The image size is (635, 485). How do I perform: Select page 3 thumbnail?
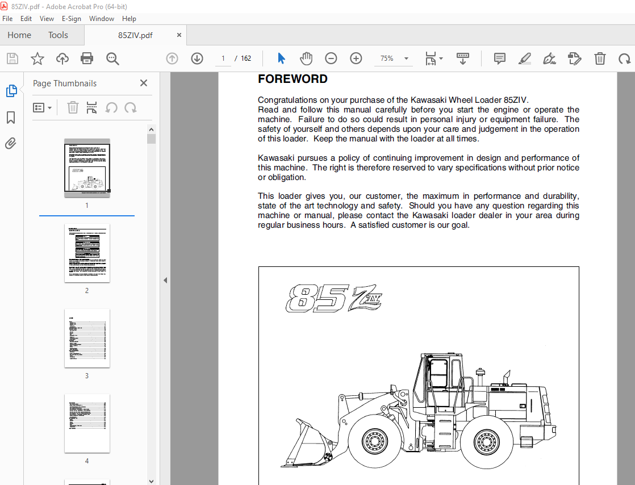pyautogui.click(x=87, y=338)
